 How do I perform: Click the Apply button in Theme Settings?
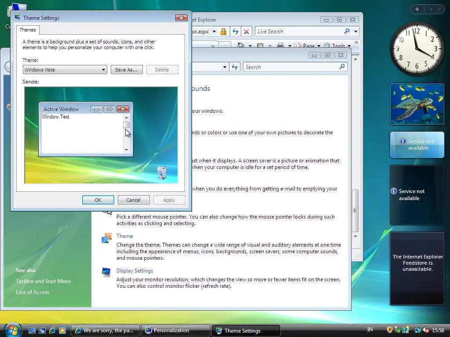click(x=169, y=200)
